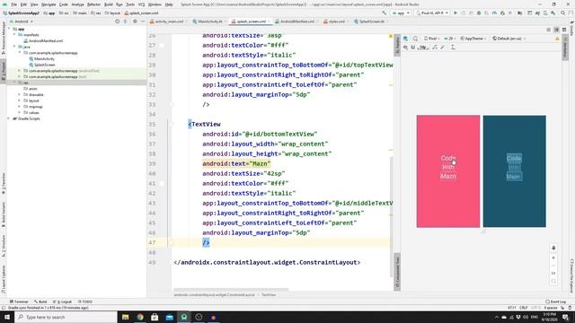The height and width of the screenshot is (323, 575).
Task: Click the Guidelines icon in the preview toolbar
Action: click(453, 48)
